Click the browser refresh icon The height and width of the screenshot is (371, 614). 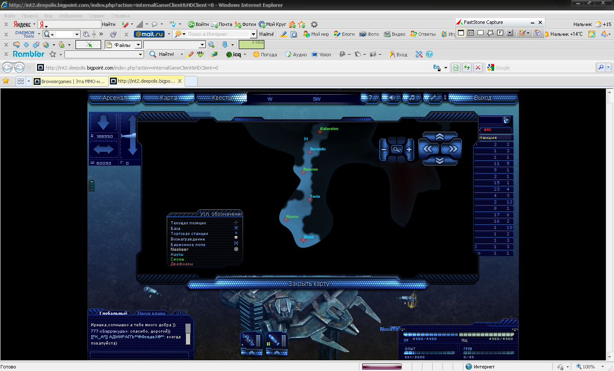click(x=467, y=67)
